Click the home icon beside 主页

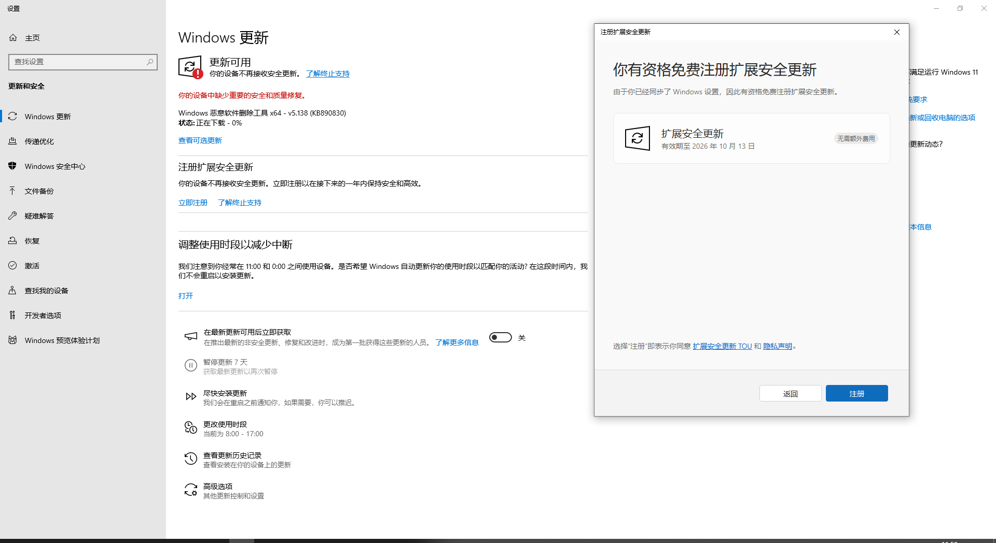(x=13, y=38)
